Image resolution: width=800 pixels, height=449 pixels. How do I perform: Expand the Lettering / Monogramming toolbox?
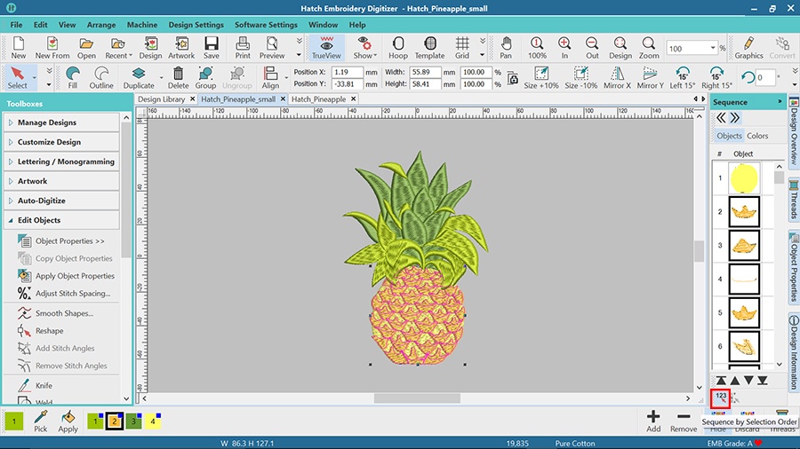[x=66, y=161]
